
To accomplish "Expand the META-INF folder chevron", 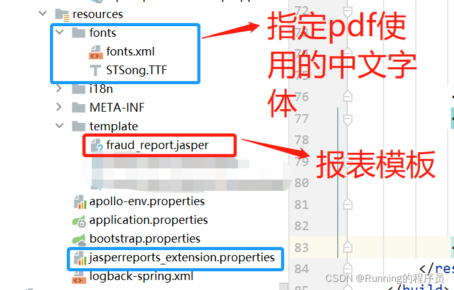I will coord(59,107).
